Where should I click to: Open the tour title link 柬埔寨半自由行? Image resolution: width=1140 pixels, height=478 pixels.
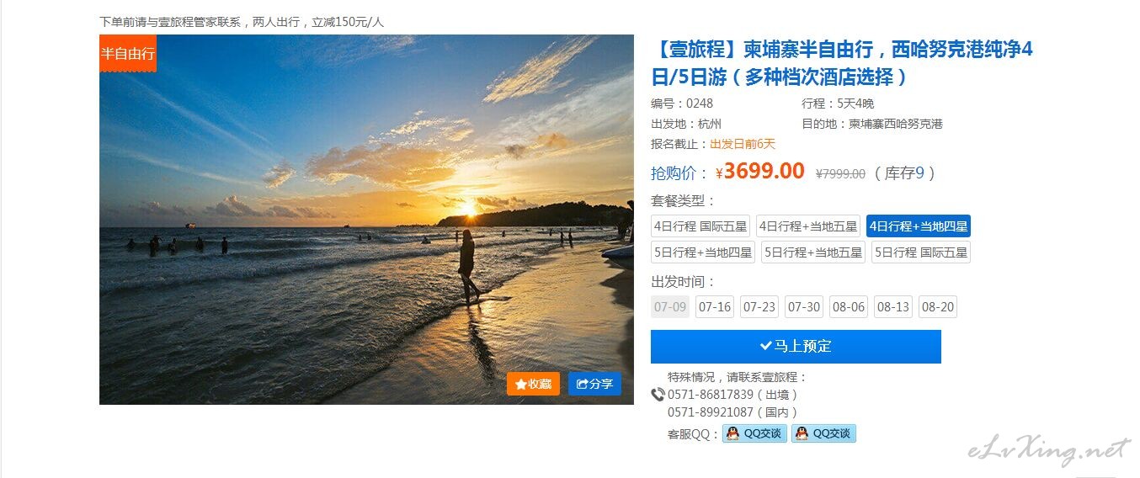[x=842, y=63]
